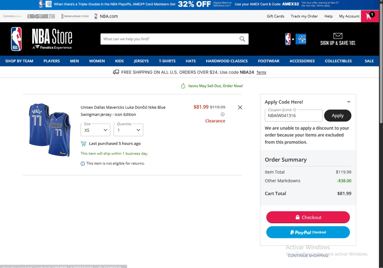383x268 pixels.
Task: Open the NBA G League Store logo
Action: tap(41, 16)
